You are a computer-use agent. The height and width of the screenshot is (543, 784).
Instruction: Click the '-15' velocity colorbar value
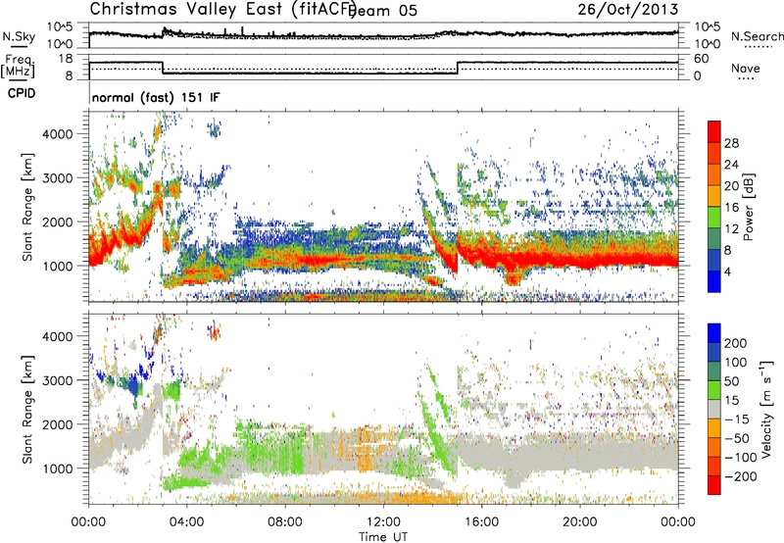737,420
